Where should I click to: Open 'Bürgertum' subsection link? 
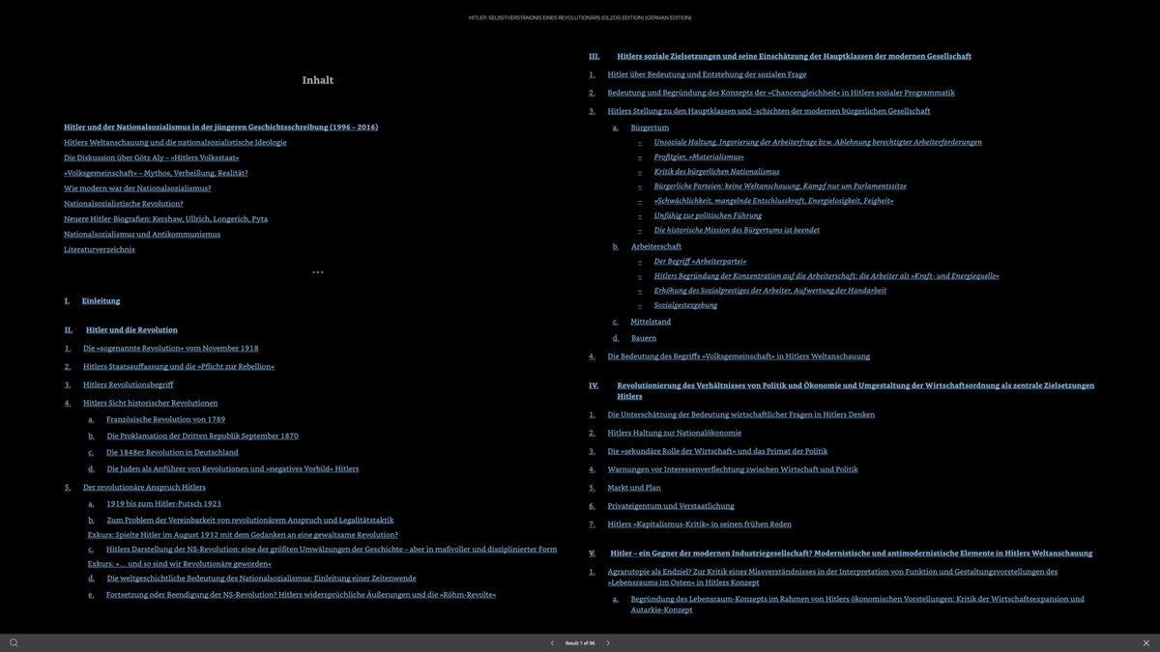click(650, 128)
